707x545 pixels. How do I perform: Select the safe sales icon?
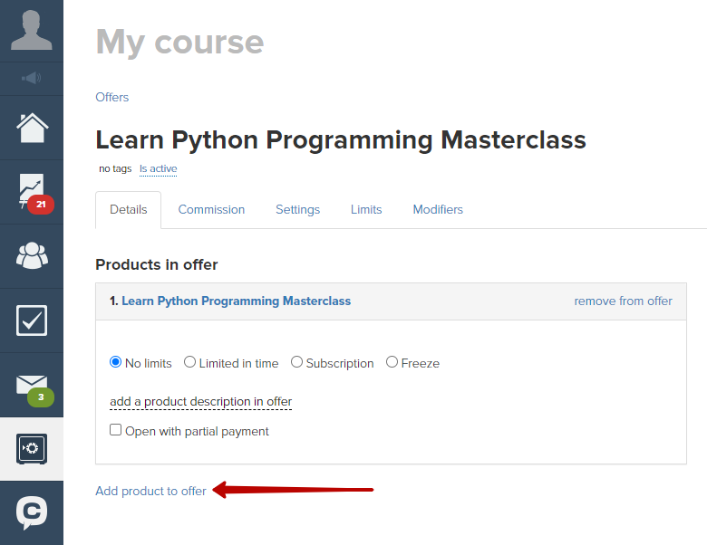click(x=32, y=449)
